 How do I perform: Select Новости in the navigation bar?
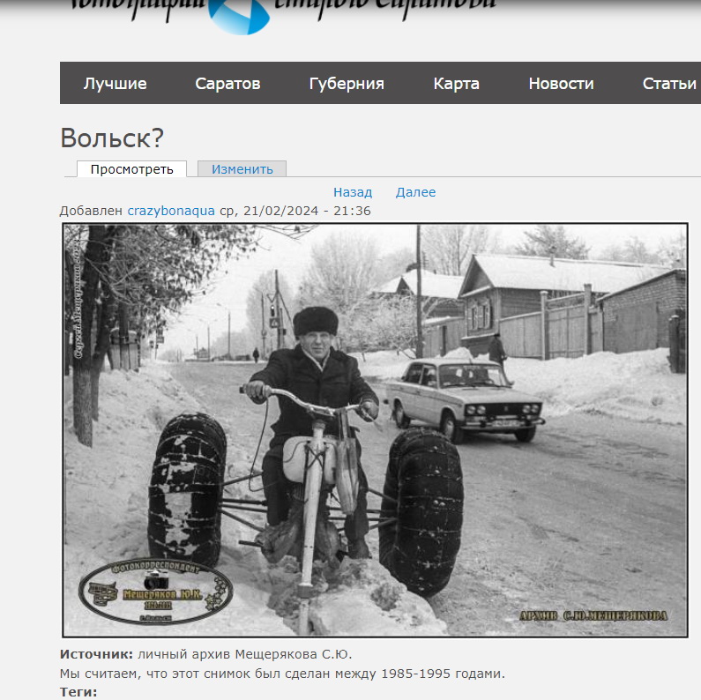click(x=561, y=84)
